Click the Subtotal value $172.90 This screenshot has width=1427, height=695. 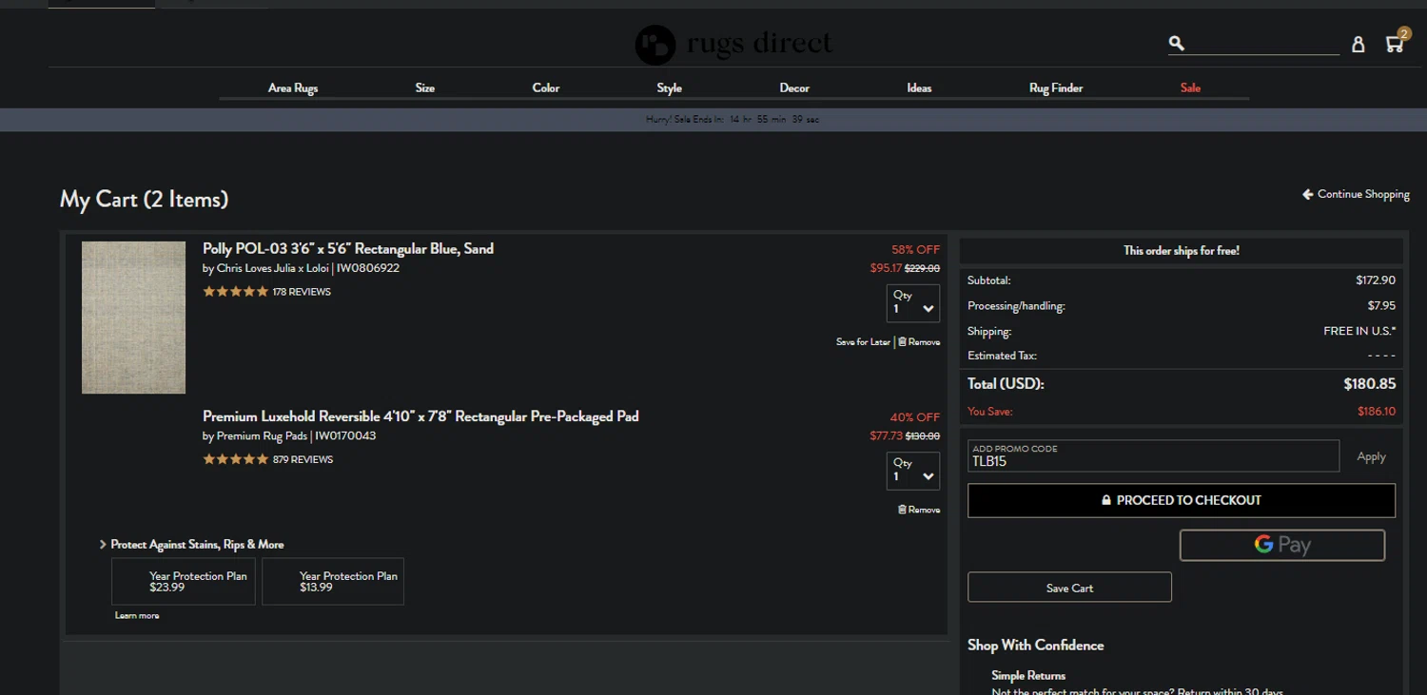1376,280
